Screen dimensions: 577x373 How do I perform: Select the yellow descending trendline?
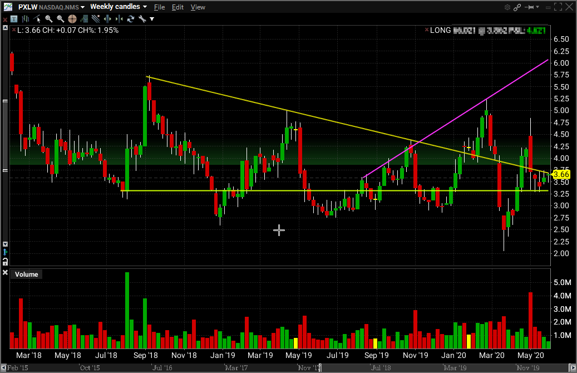tap(348, 125)
